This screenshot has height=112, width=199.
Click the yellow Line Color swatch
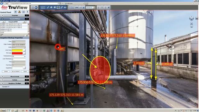[x=17, y=50]
